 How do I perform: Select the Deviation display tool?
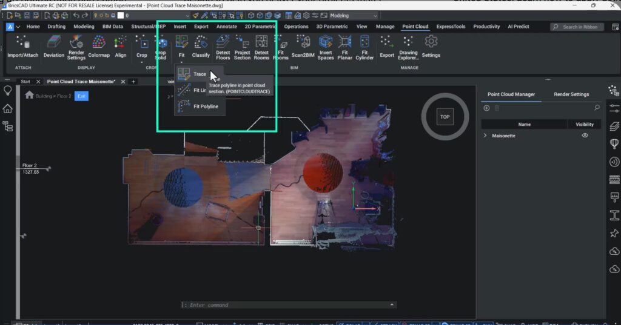tap(53, 47)
